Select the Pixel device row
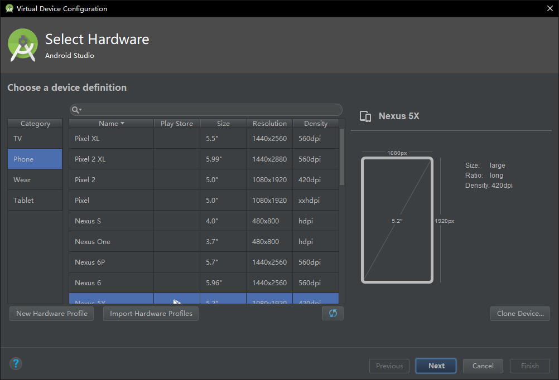The image size is (559, 380). tap(204, 201)
